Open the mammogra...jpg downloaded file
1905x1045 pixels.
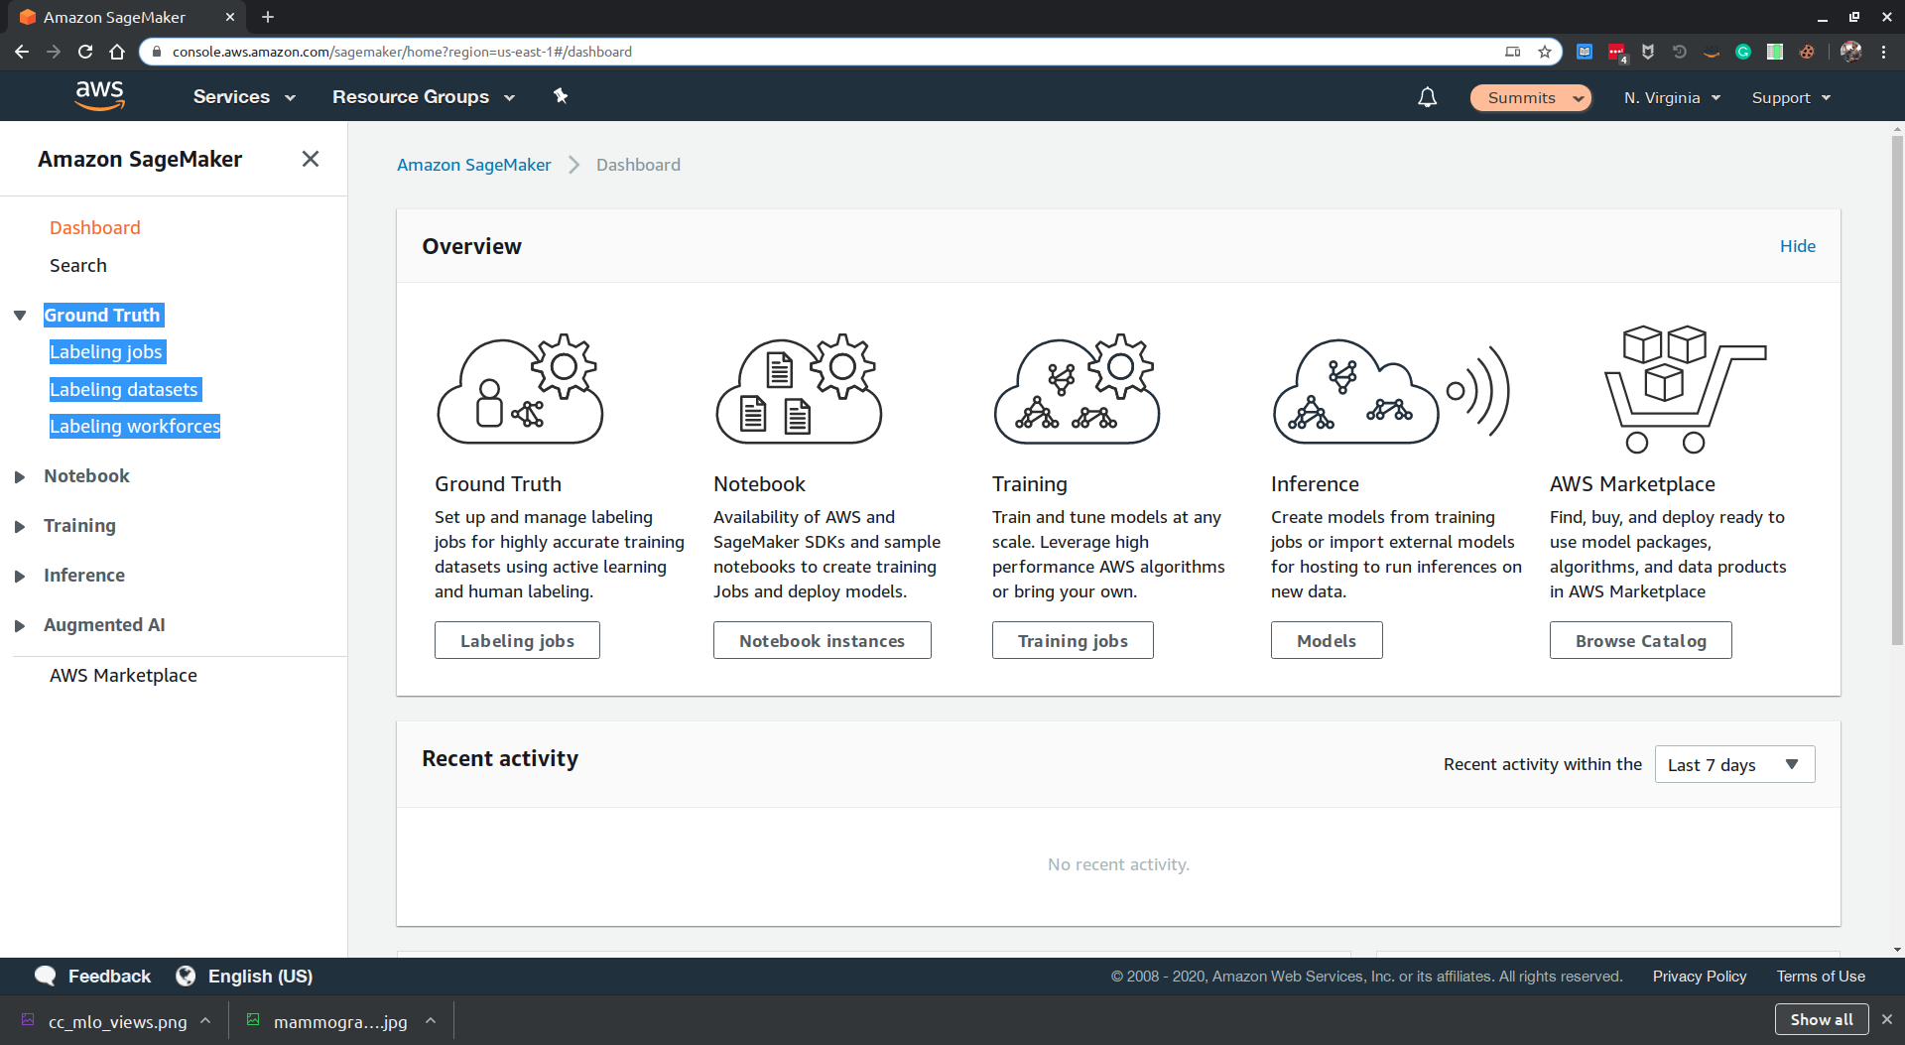click(x=340, y=1021)
